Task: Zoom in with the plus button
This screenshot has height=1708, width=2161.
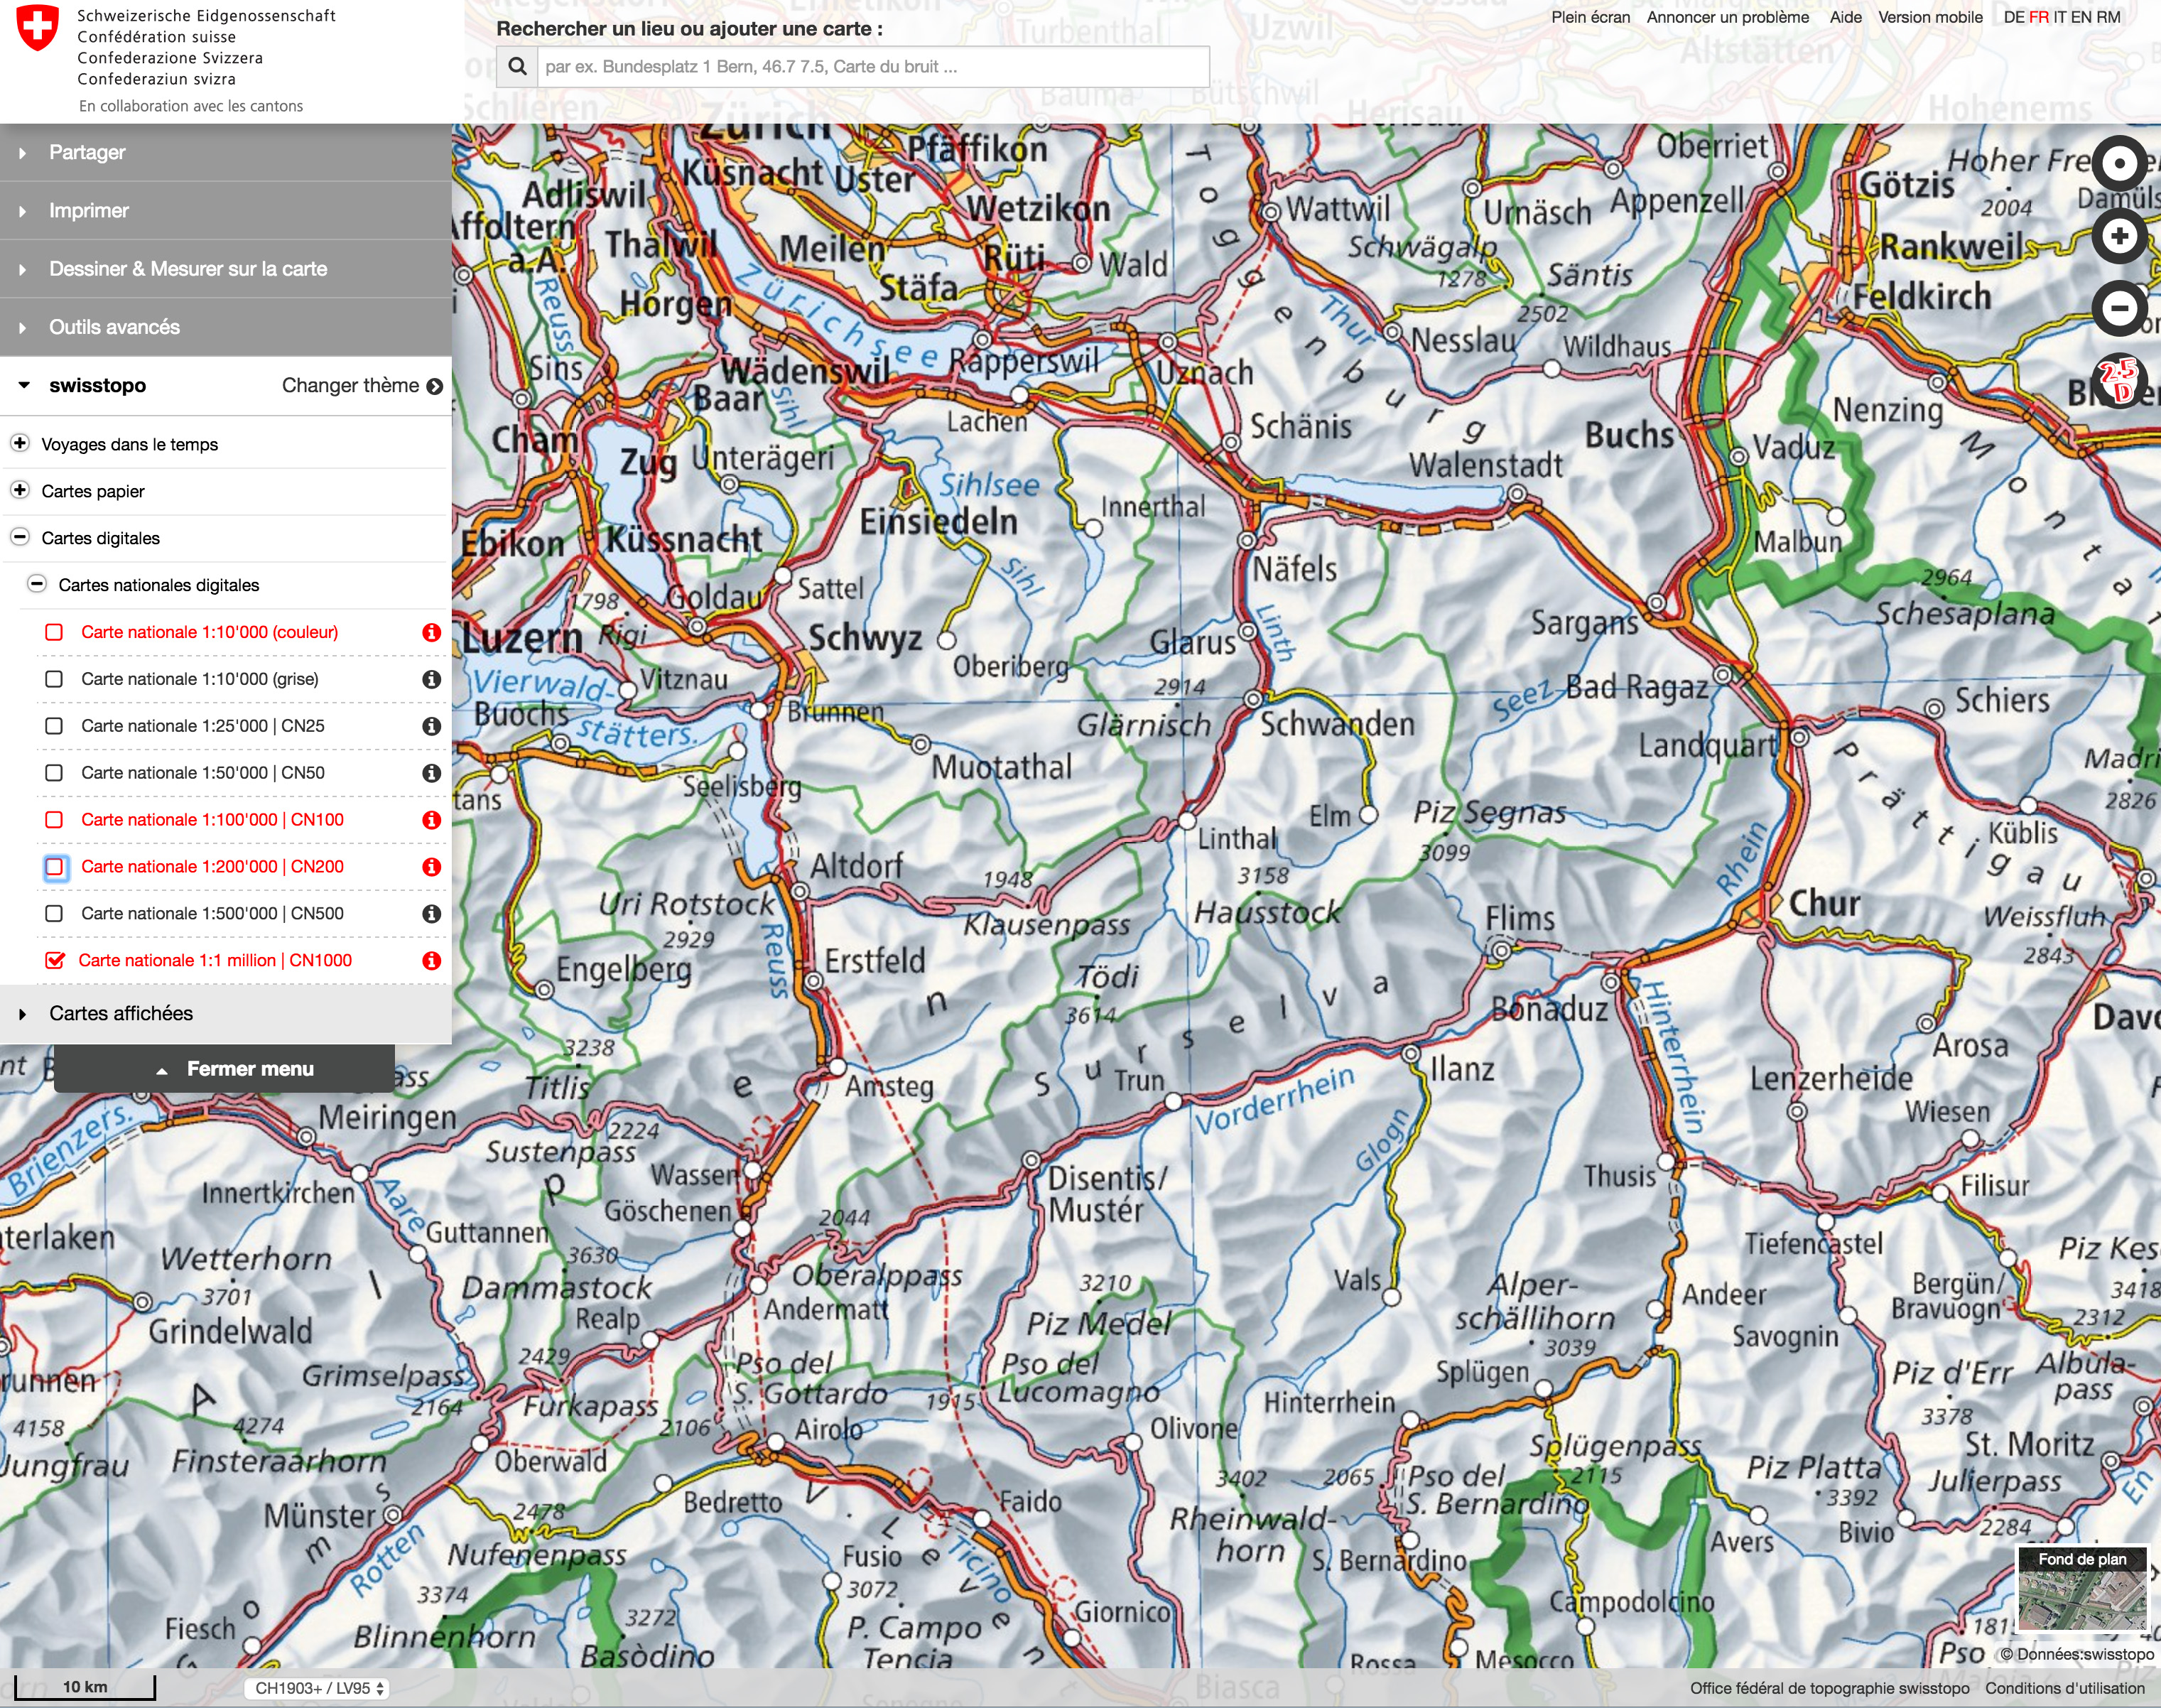Action: click(x=2118, y=236)
